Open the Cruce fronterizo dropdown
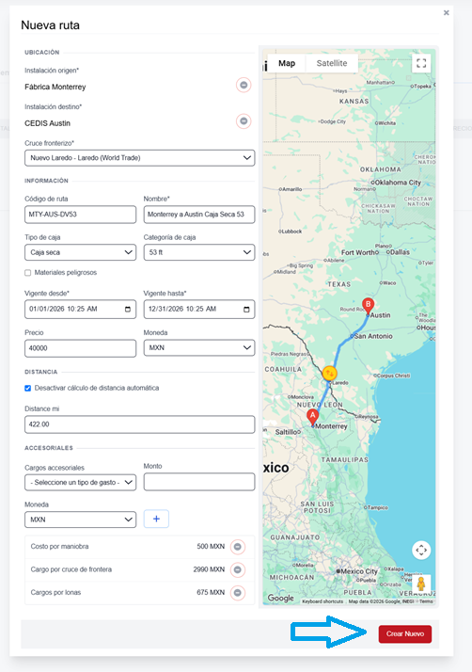The image size is (472, 672). pyautogui.click(x=140, y=158)
